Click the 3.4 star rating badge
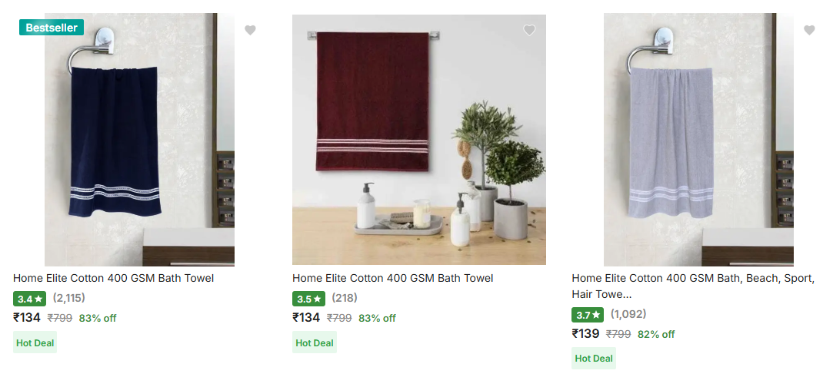833x387 pixels. pos(30,299)
